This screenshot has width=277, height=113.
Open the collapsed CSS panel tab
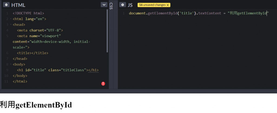click(x=111, y=6)
